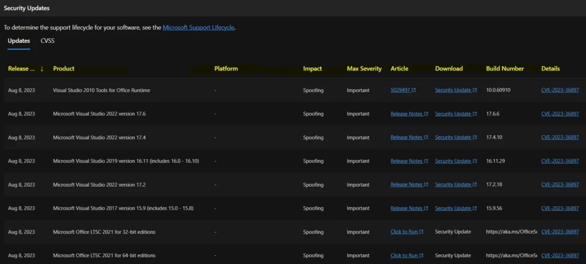Click Security Update external icon for Office Runtime
Image resolution: width=586 pixels, height=264 pixels.
(474, 90)
